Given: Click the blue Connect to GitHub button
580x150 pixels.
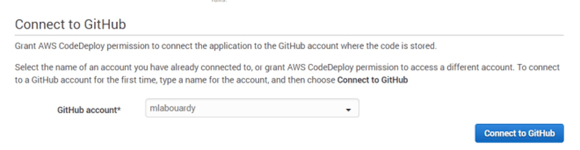Looking at the screenshot, I should [x=519, y=133].
